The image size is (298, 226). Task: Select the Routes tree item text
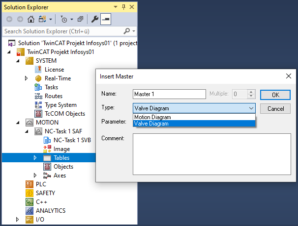[54, 96]
